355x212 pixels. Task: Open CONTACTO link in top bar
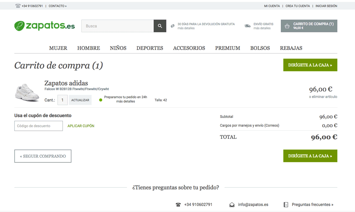tap(58, 6)
